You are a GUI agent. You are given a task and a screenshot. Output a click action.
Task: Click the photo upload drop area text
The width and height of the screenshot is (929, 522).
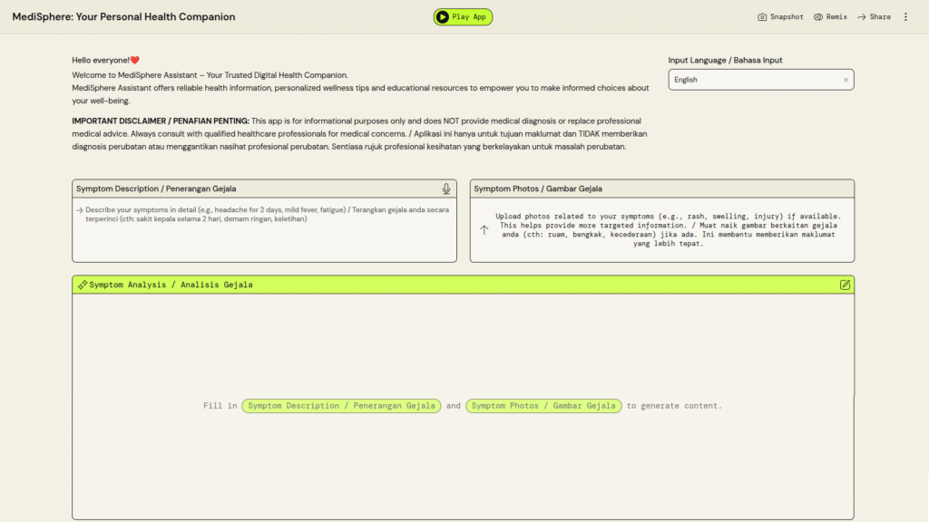667,230
